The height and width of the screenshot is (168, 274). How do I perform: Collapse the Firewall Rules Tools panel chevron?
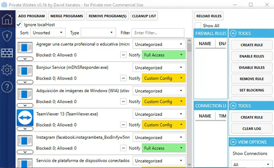(233, 33)
